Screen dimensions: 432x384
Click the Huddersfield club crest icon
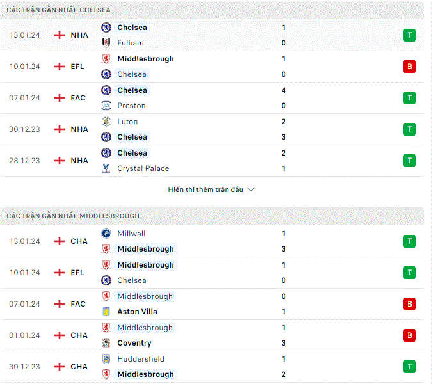tap(106, 359)
